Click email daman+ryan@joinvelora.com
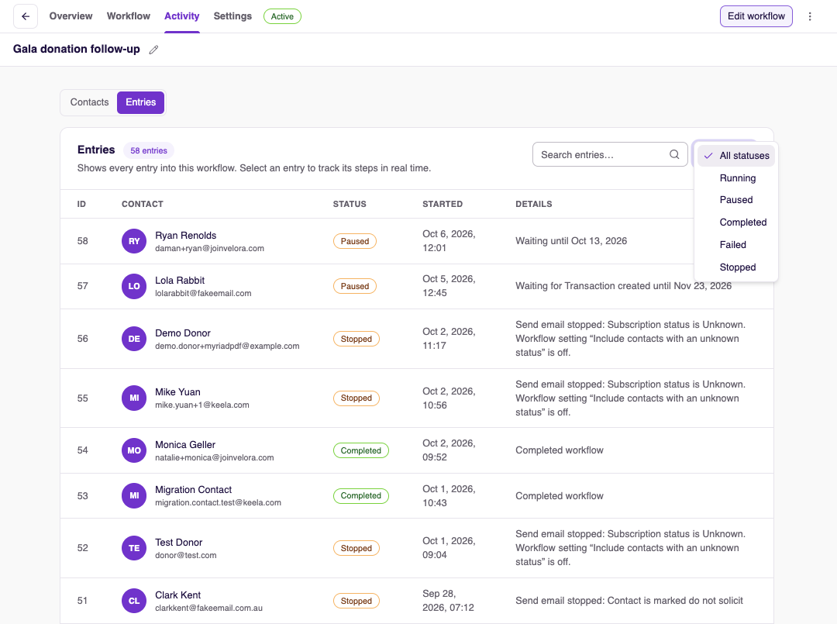 (209, 248)
